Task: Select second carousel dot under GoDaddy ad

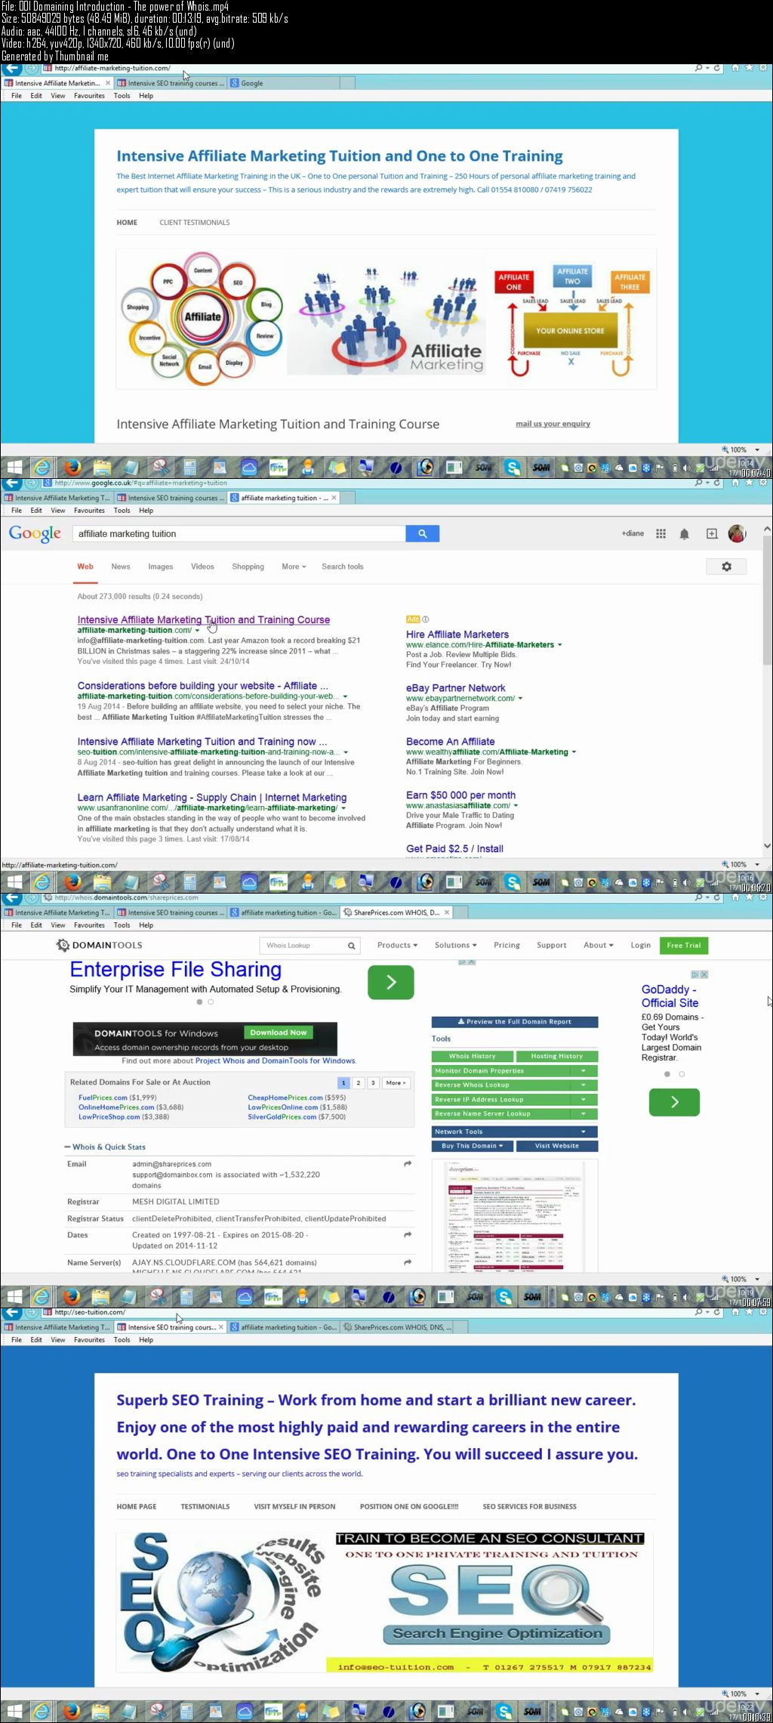Action: point(682,1074)
